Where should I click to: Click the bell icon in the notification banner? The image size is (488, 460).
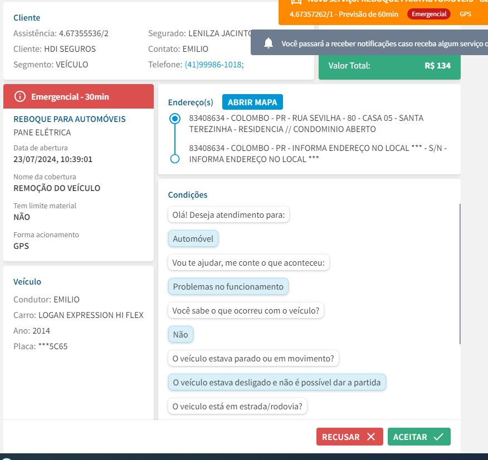269,43
